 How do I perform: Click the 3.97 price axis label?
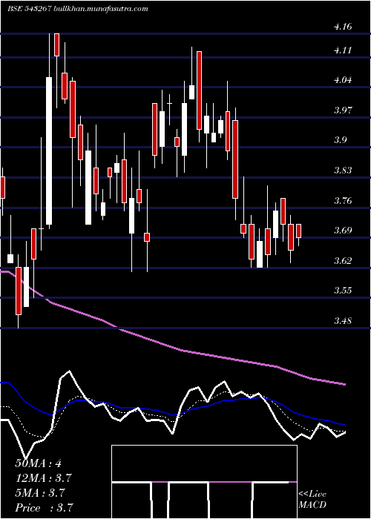(x=343, y=110)
